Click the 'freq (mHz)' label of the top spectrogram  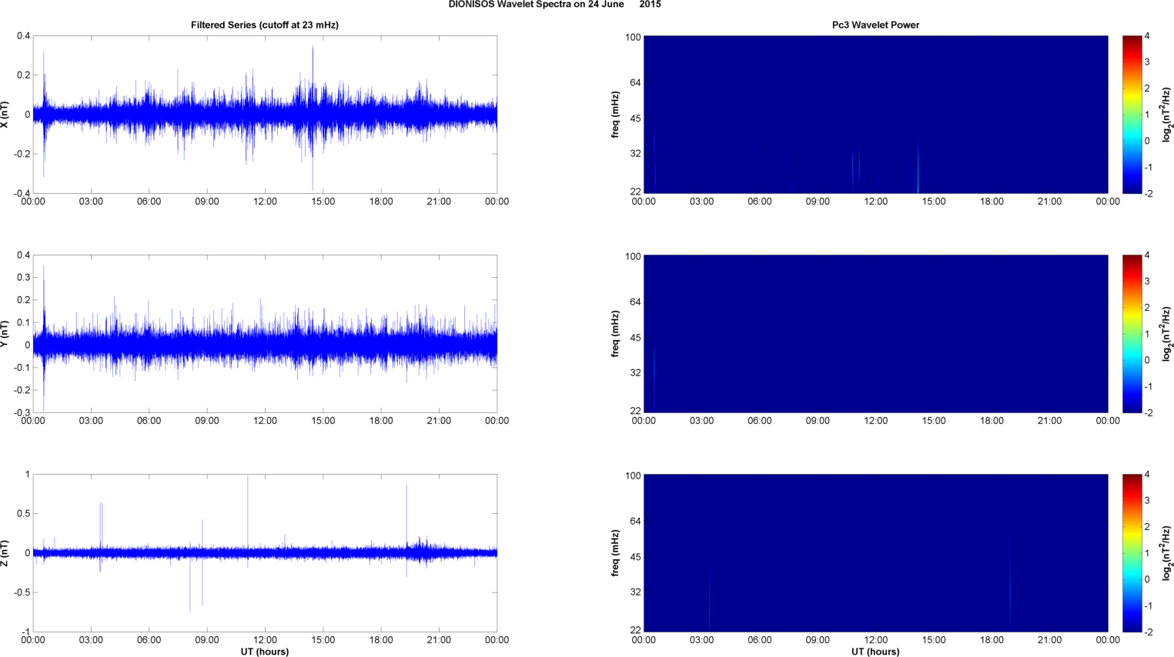tap(615, 115)
